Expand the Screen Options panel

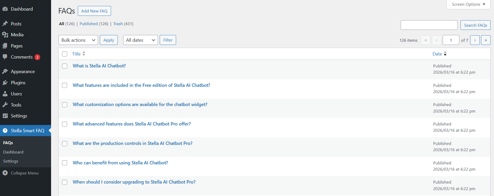pyautogui.click(x=468, y=4)
